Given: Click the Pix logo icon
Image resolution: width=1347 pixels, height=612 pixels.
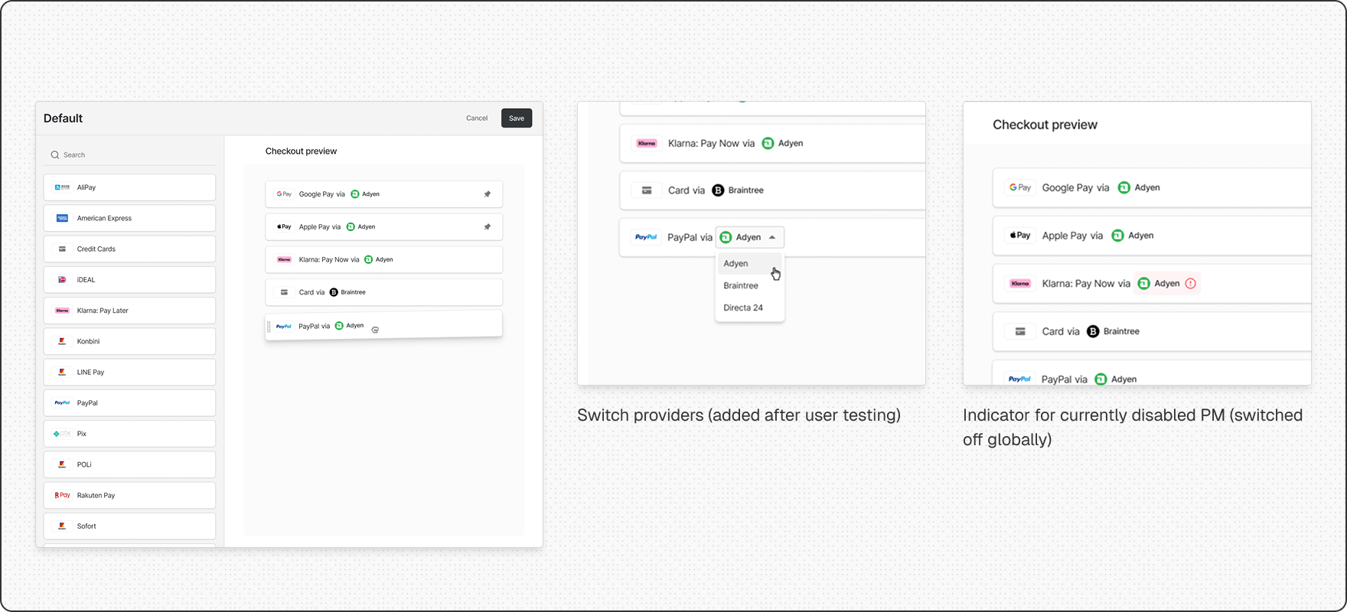Looking at the screenshot, I should [62, 434].
